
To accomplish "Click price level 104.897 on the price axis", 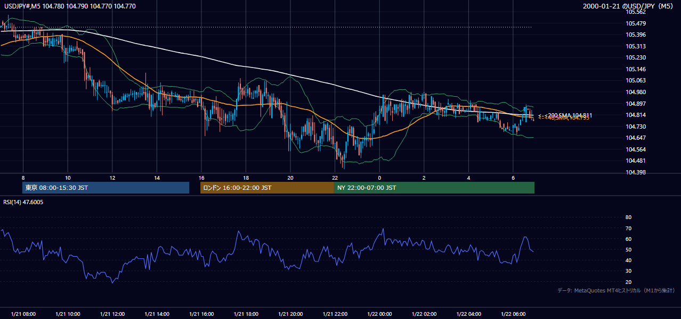I will pyautogui.click(x=635, y=104).
